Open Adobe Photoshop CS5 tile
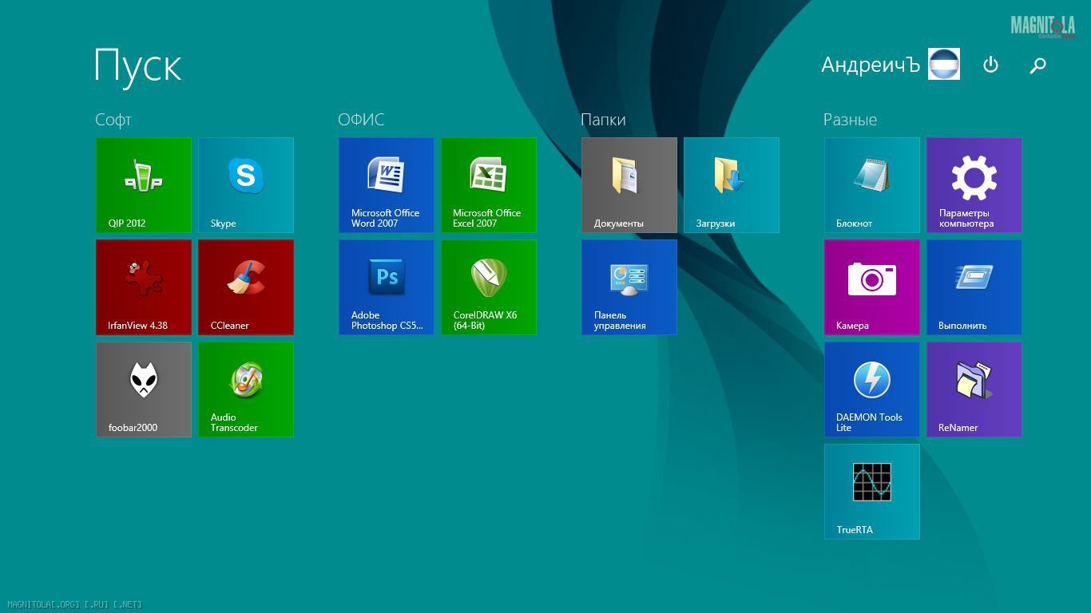 click(x=387, y=287)
